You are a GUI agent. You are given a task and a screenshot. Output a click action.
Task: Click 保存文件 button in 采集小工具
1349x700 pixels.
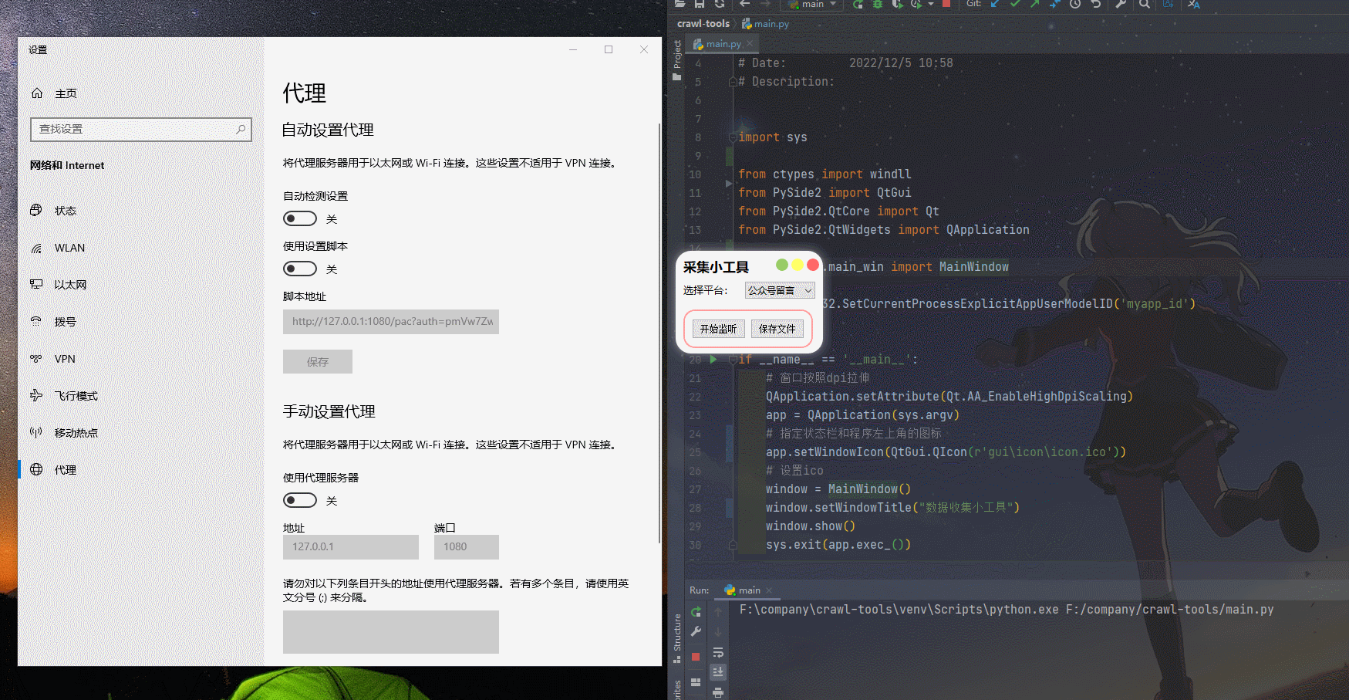click(x=777, y=329)
